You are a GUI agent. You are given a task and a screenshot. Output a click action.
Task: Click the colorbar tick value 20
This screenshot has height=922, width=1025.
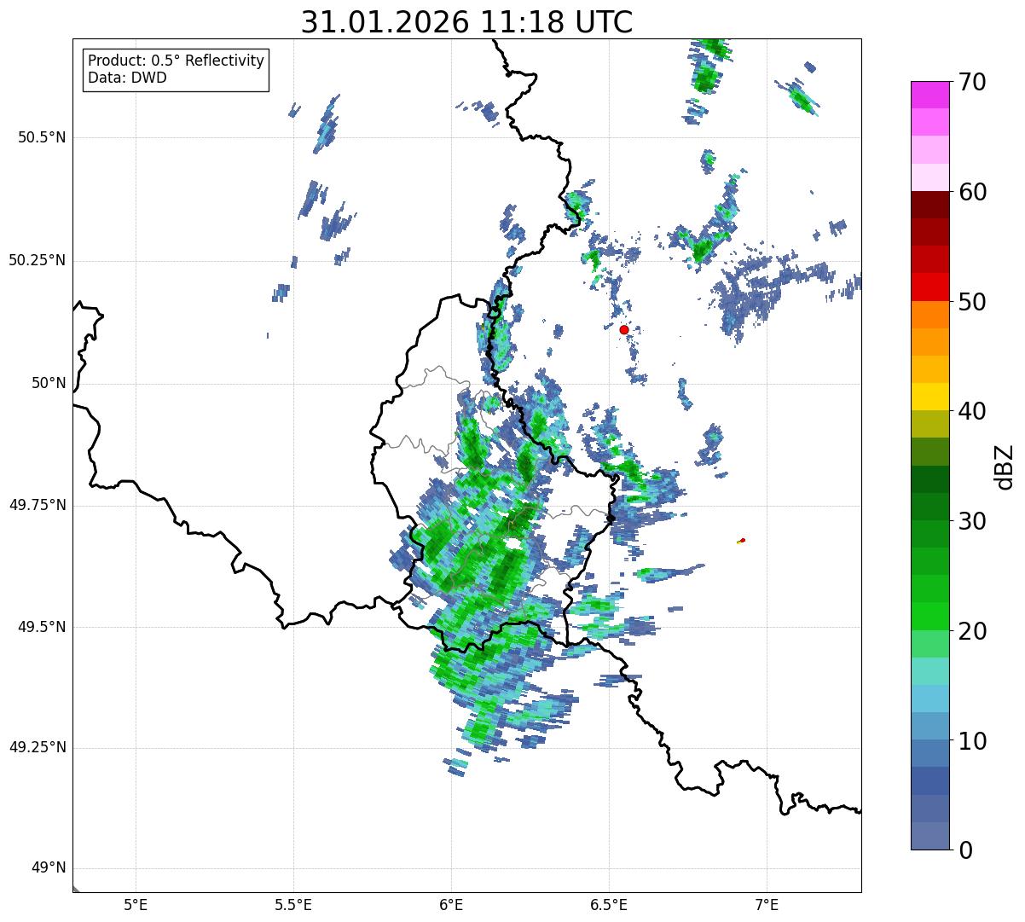[972, 631]
